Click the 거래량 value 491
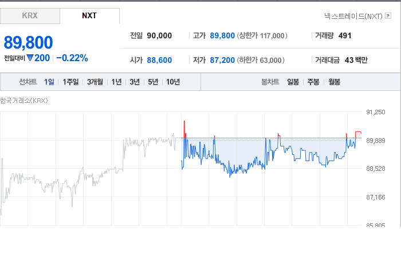 [345, 35]
